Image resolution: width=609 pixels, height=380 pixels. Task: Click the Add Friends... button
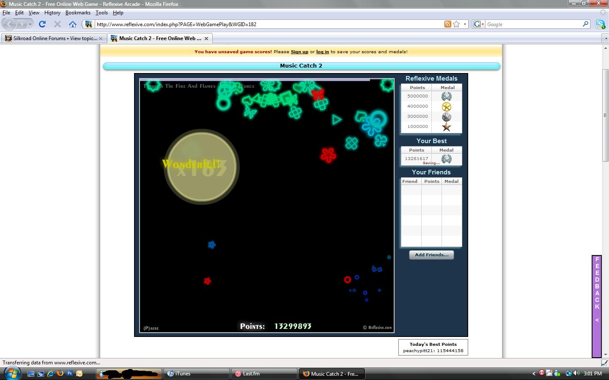click(x=431, y=255)
